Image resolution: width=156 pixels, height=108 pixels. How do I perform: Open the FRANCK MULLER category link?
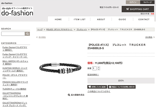(15, 83)
